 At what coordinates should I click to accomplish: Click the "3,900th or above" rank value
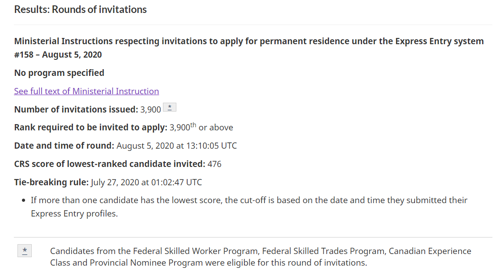(x=201, y=127)
